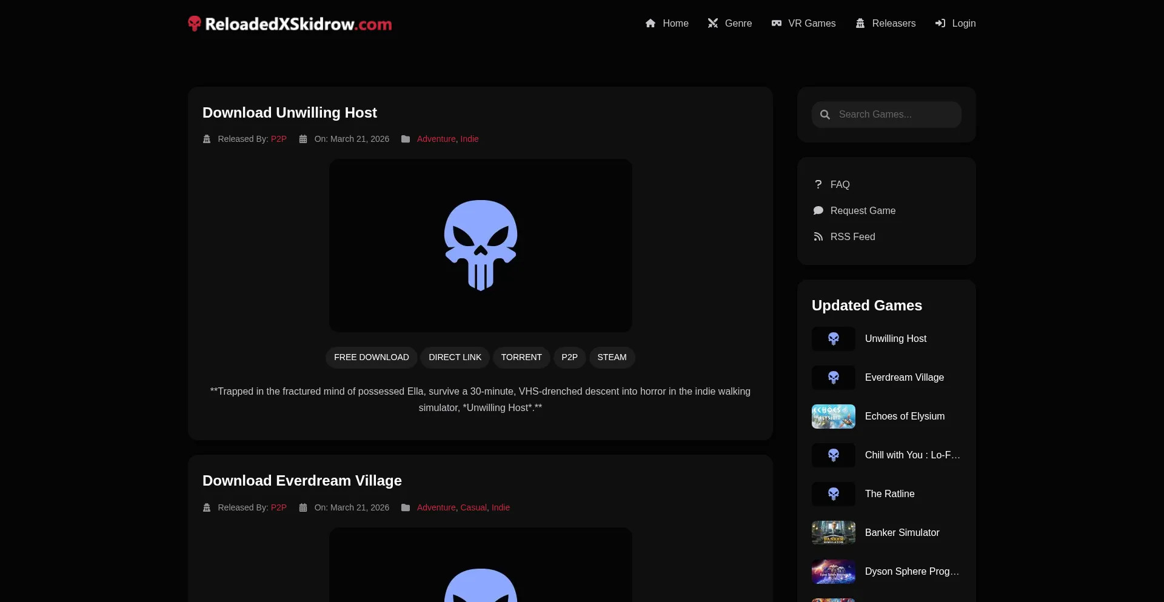This screenshot has width=1164, height=602.
Task: Click the TORRENT tag button
Action: 521,357
